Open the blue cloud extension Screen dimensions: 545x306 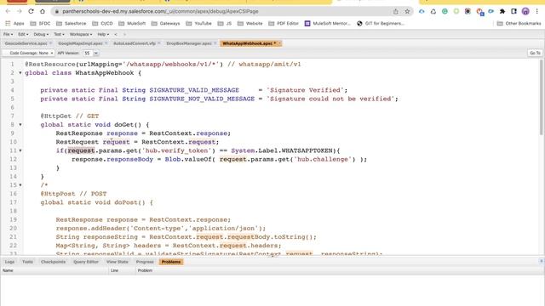422,11
